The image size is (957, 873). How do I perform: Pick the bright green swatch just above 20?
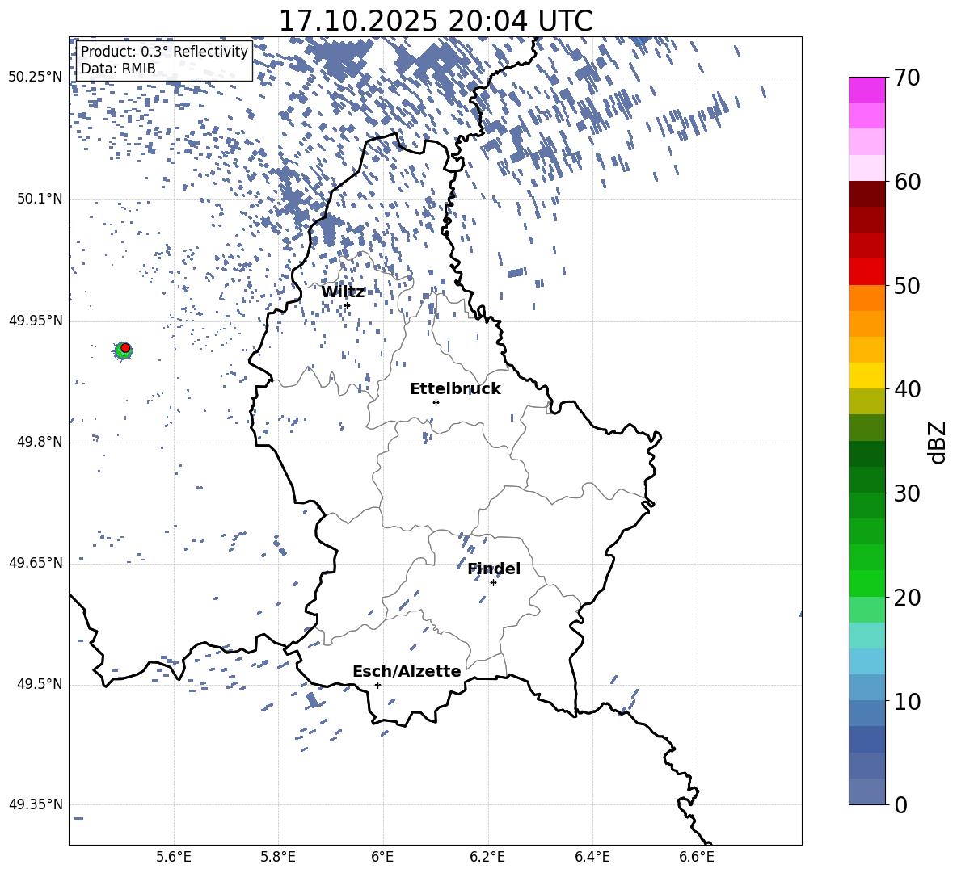[x=866, y=583]
